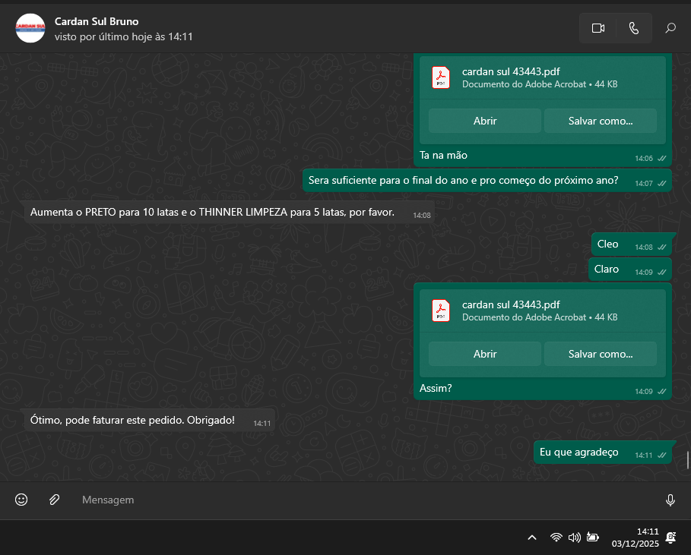Image resolution: width=691 pixels, height=555 pixels.
Task: Click the volume speaker tray icon
Action: [x=574, y=538]
